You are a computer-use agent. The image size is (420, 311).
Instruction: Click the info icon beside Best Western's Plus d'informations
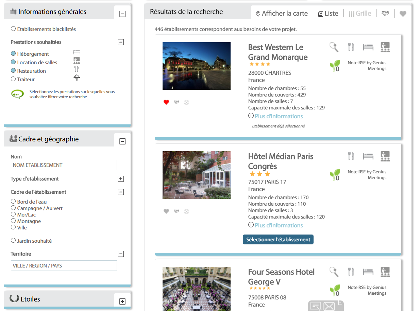coord(251,116)
